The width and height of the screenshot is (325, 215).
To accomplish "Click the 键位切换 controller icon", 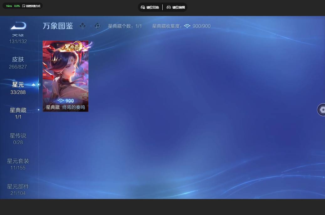I will coord(143,7).
